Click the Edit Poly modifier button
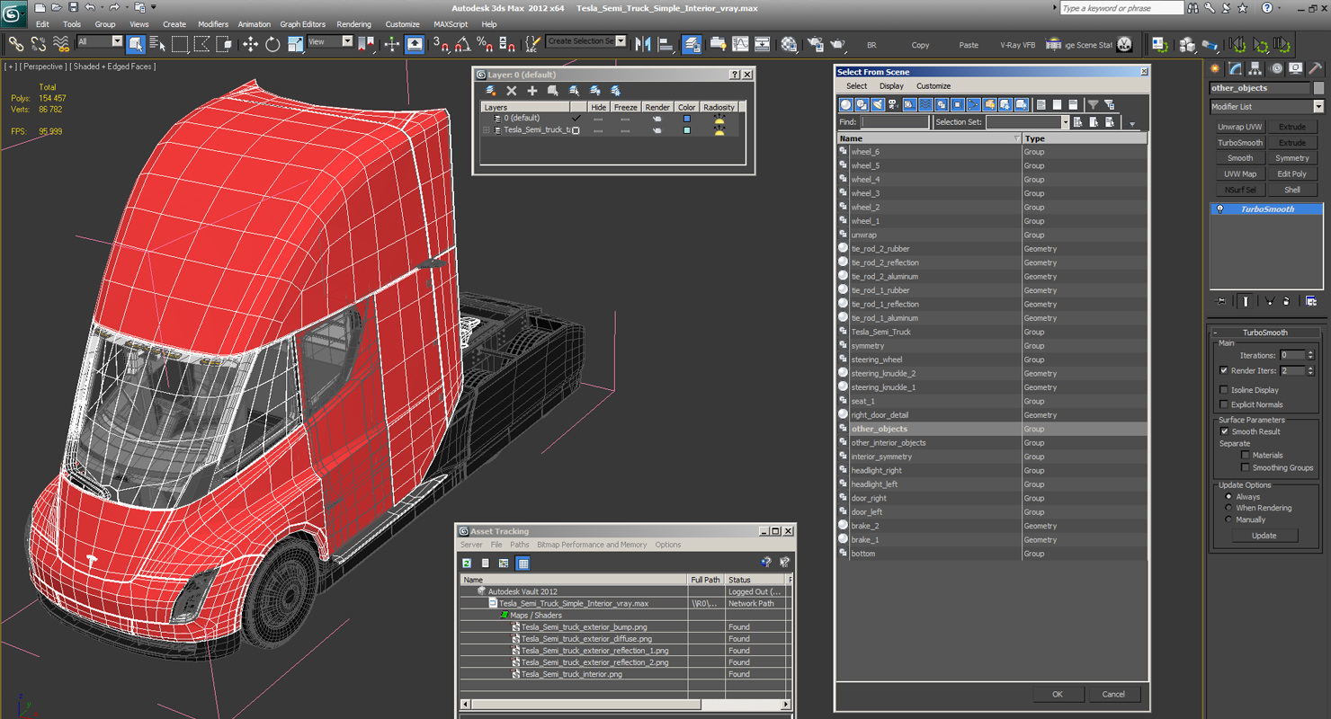1331x719 pixels. tap(1292, 174)
